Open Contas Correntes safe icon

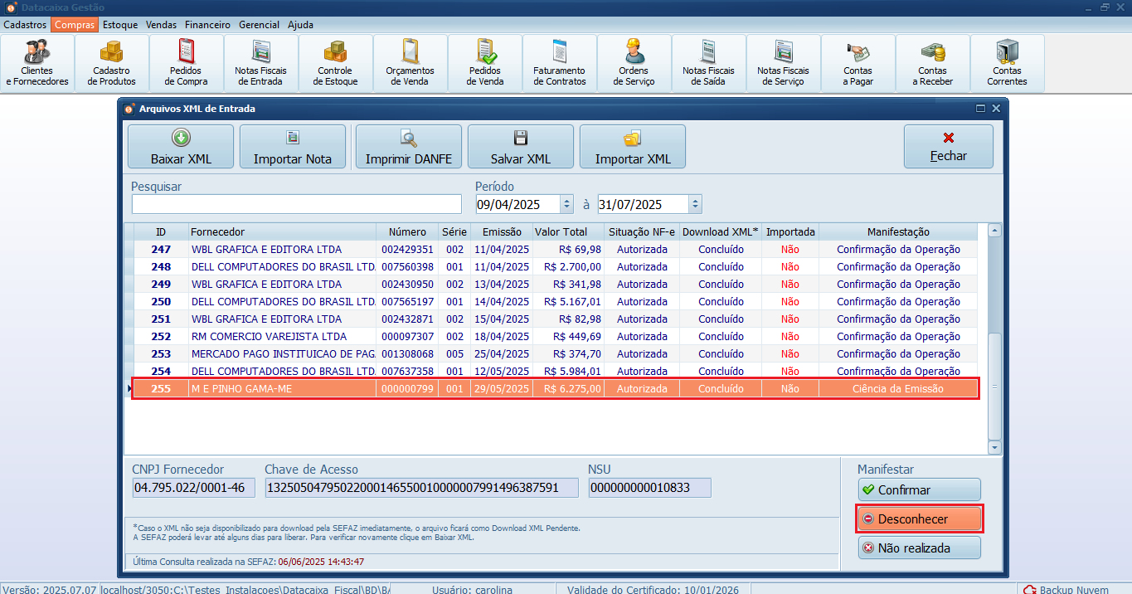point(1008,63)
